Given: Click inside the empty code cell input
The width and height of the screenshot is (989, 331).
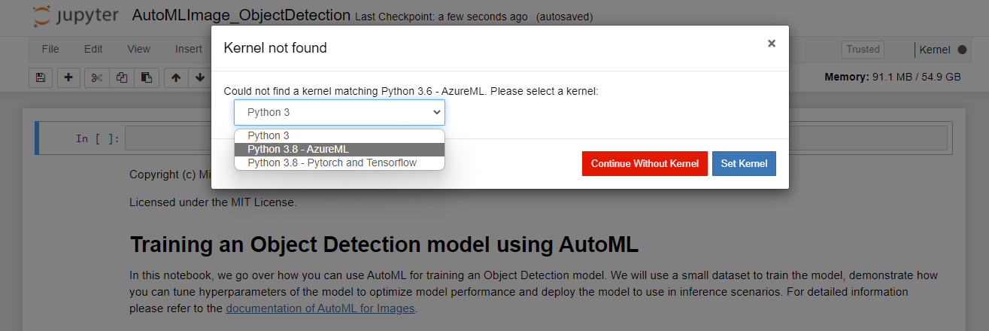Looking at the screenshot, I should [535, 138].
